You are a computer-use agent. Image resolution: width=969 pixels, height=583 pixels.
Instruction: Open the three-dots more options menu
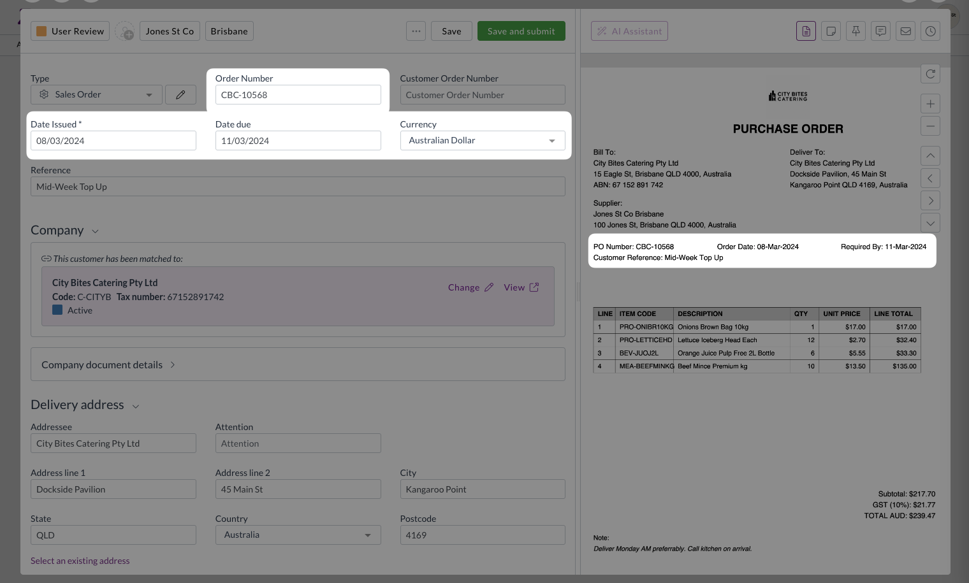416,31
